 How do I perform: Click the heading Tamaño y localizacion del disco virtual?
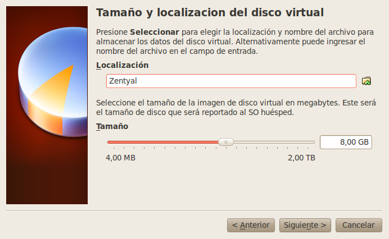[x=210, y=13]
